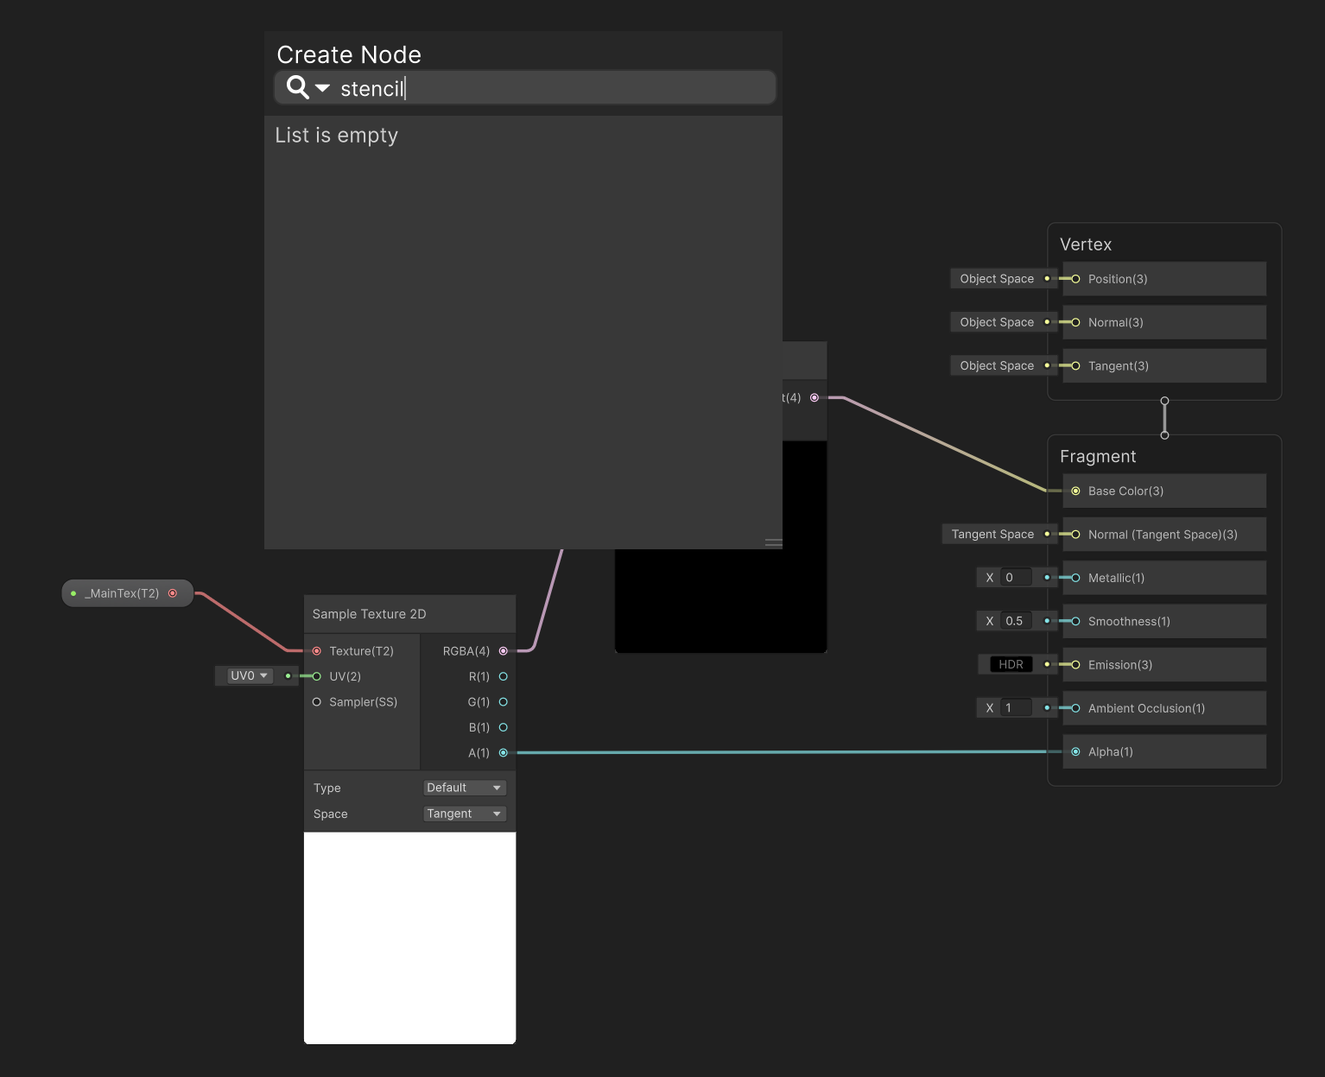Open the Space dropdown set to Tangent
Screen dimensions: 1325x1077
click(x=465, y=814)
